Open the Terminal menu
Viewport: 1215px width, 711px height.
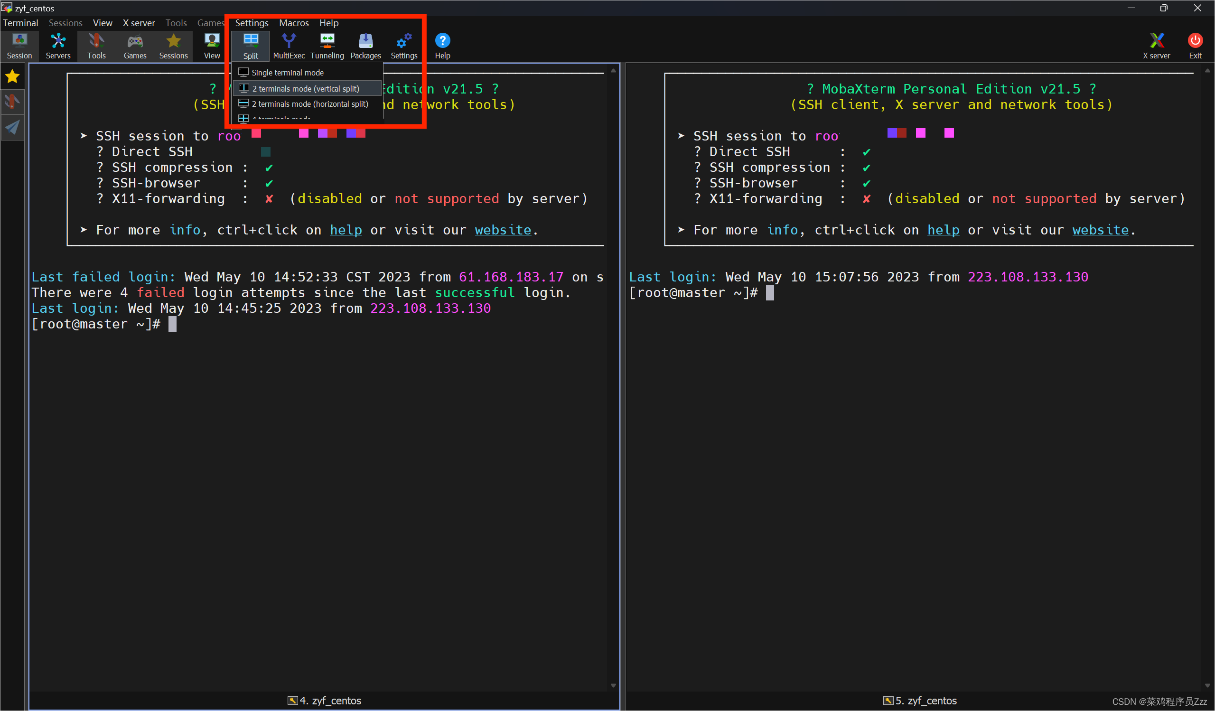point(20,23)
